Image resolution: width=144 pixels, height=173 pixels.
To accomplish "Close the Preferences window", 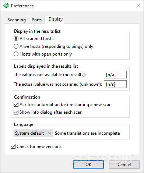I will 138,6.
